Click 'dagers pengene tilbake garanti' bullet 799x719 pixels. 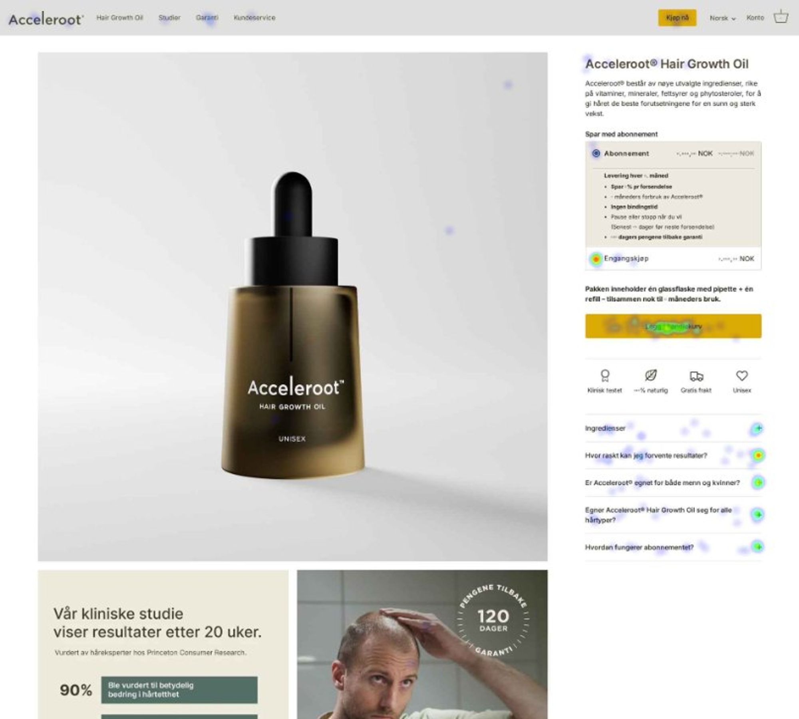tap(657, 237)
